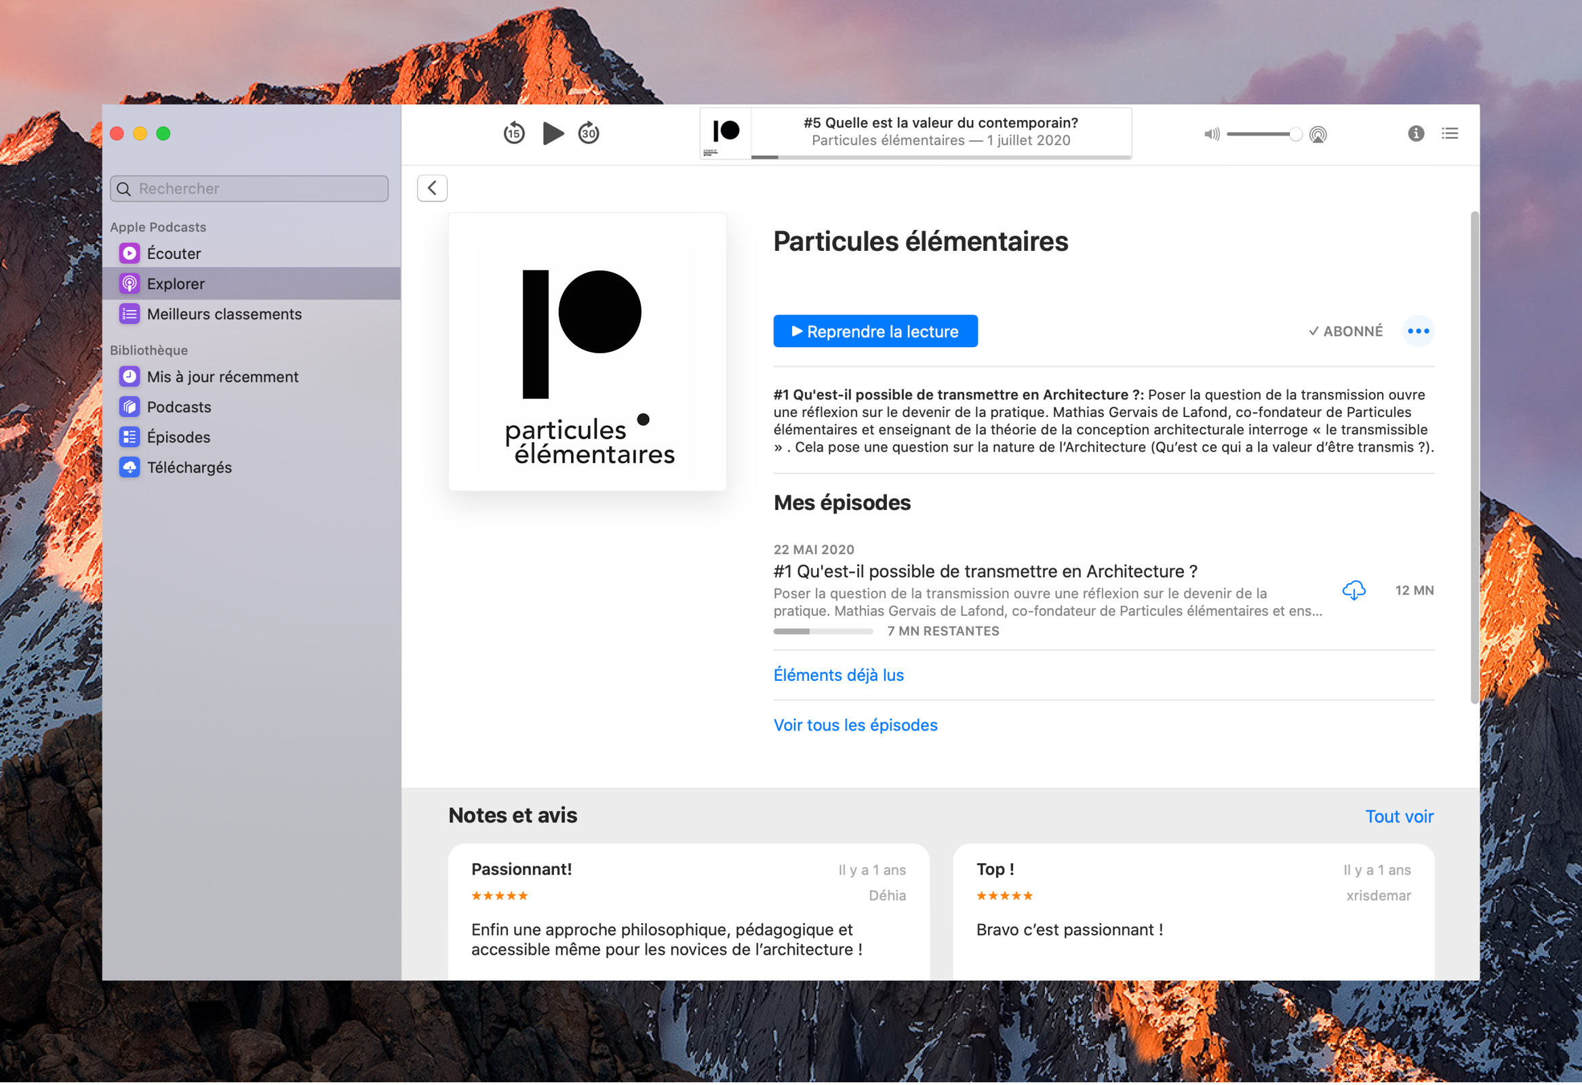Open the Mis à jour récemment icon

(x=130, y=377)
